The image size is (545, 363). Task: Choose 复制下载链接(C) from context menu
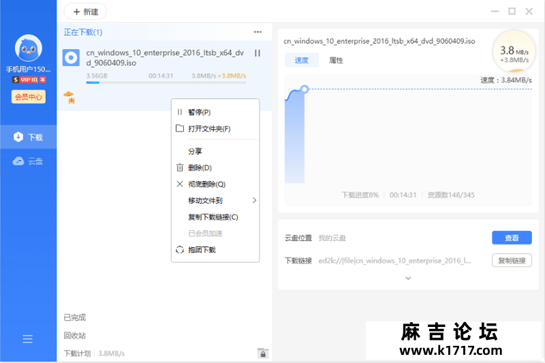215,217
